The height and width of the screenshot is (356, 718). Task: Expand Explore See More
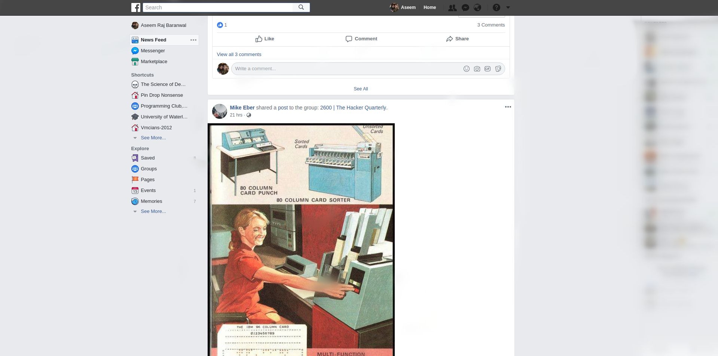(153, 211)
